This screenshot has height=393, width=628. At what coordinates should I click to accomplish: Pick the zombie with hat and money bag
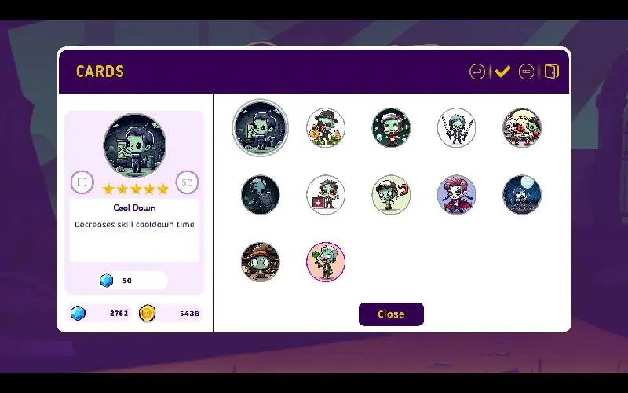[326, 127]
